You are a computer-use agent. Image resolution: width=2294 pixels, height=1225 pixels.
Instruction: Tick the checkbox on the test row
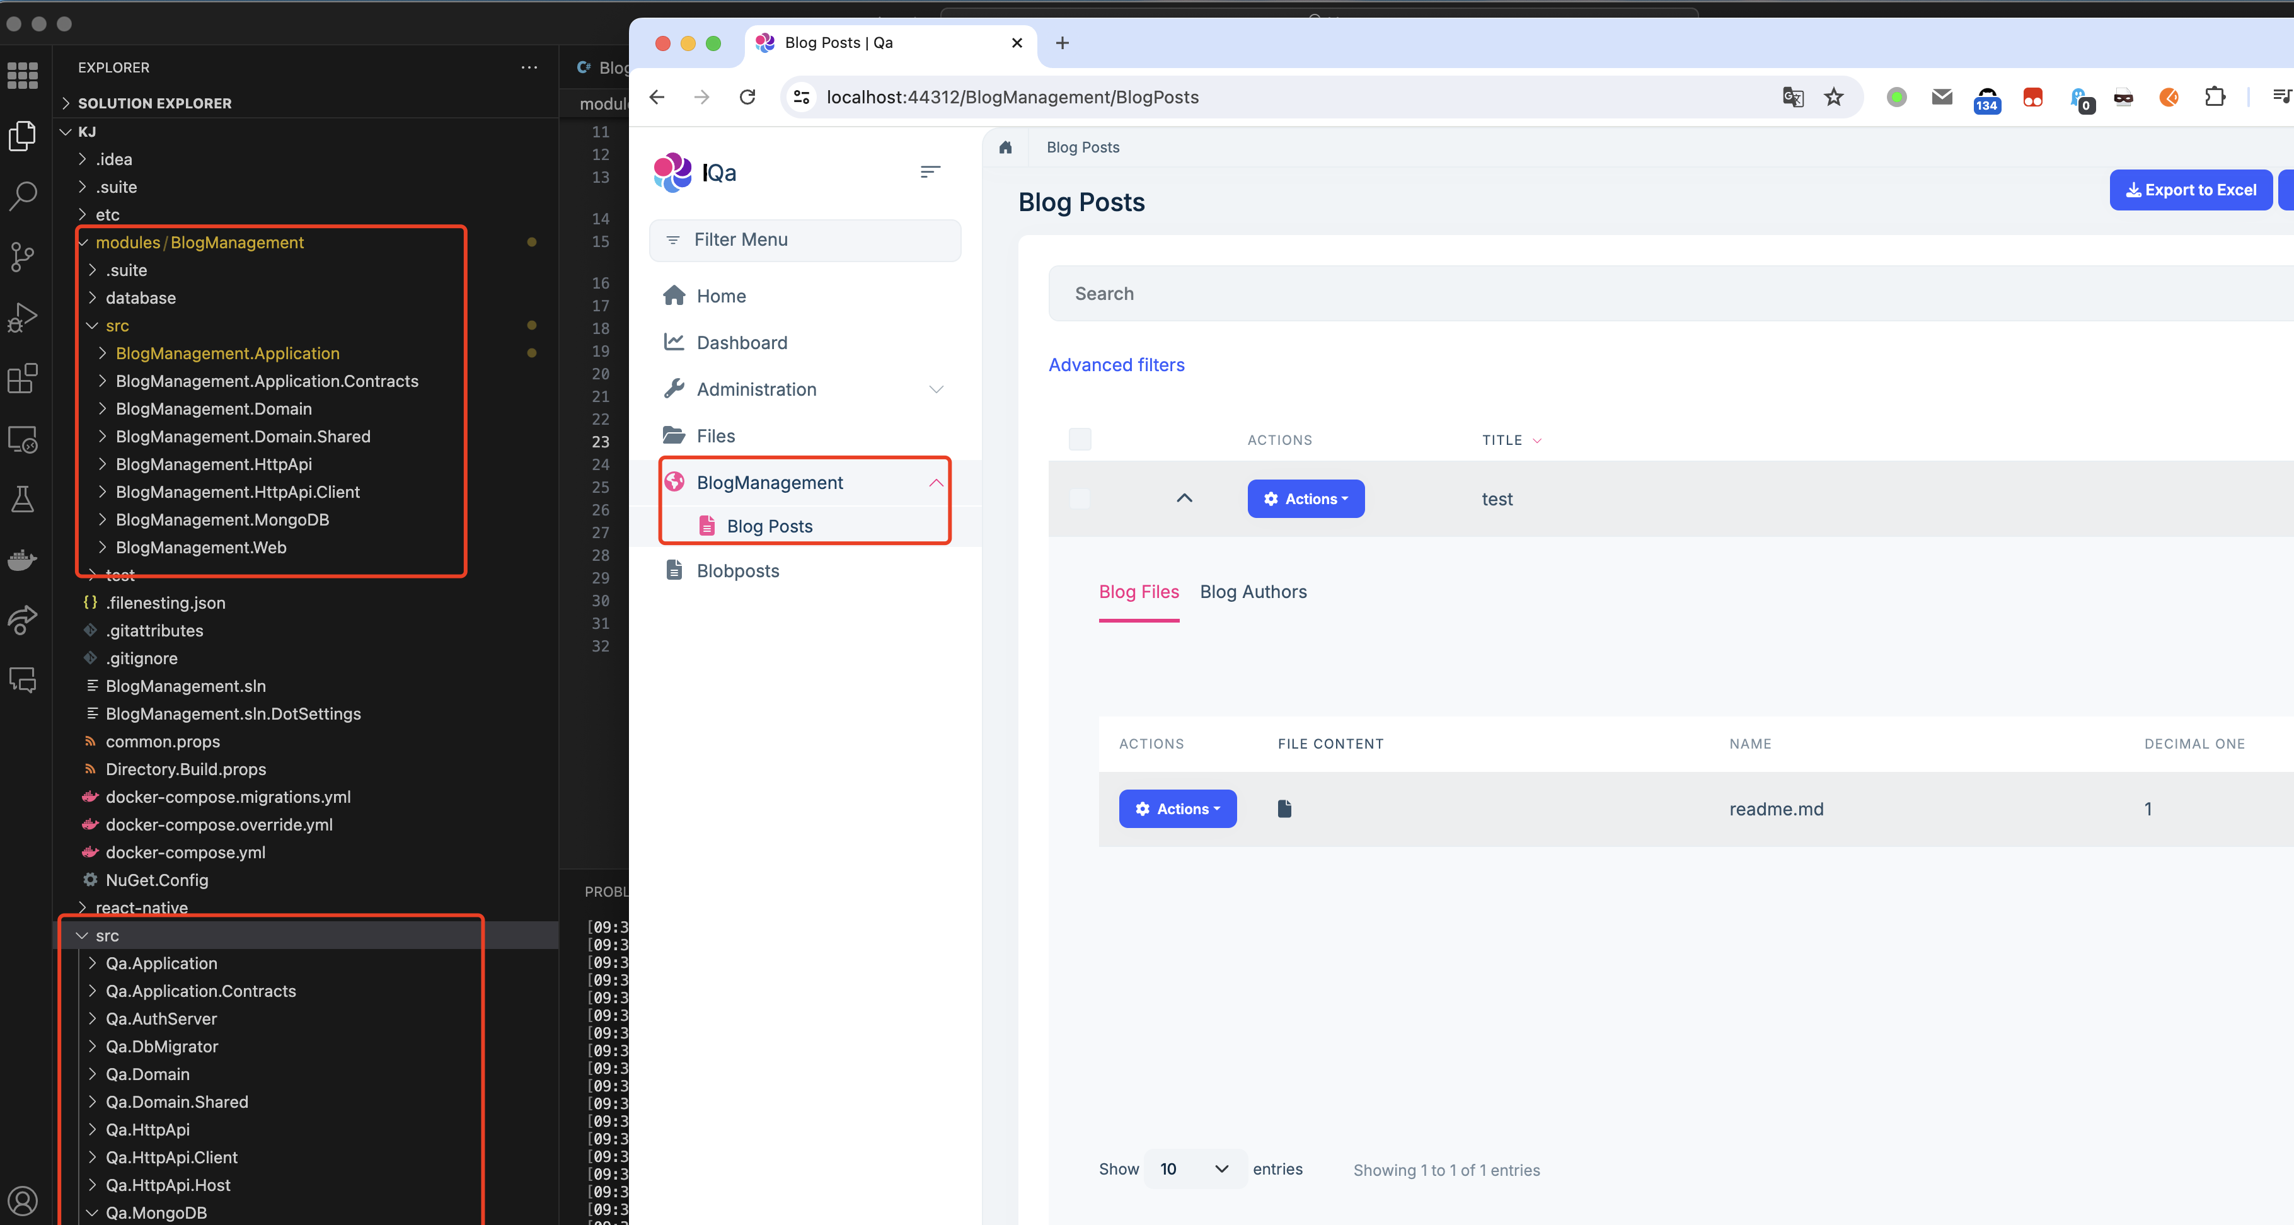(x=1080, y=498)
